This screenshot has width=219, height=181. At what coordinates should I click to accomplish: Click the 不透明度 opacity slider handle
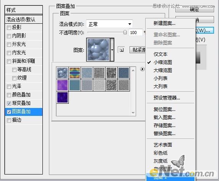125,32
